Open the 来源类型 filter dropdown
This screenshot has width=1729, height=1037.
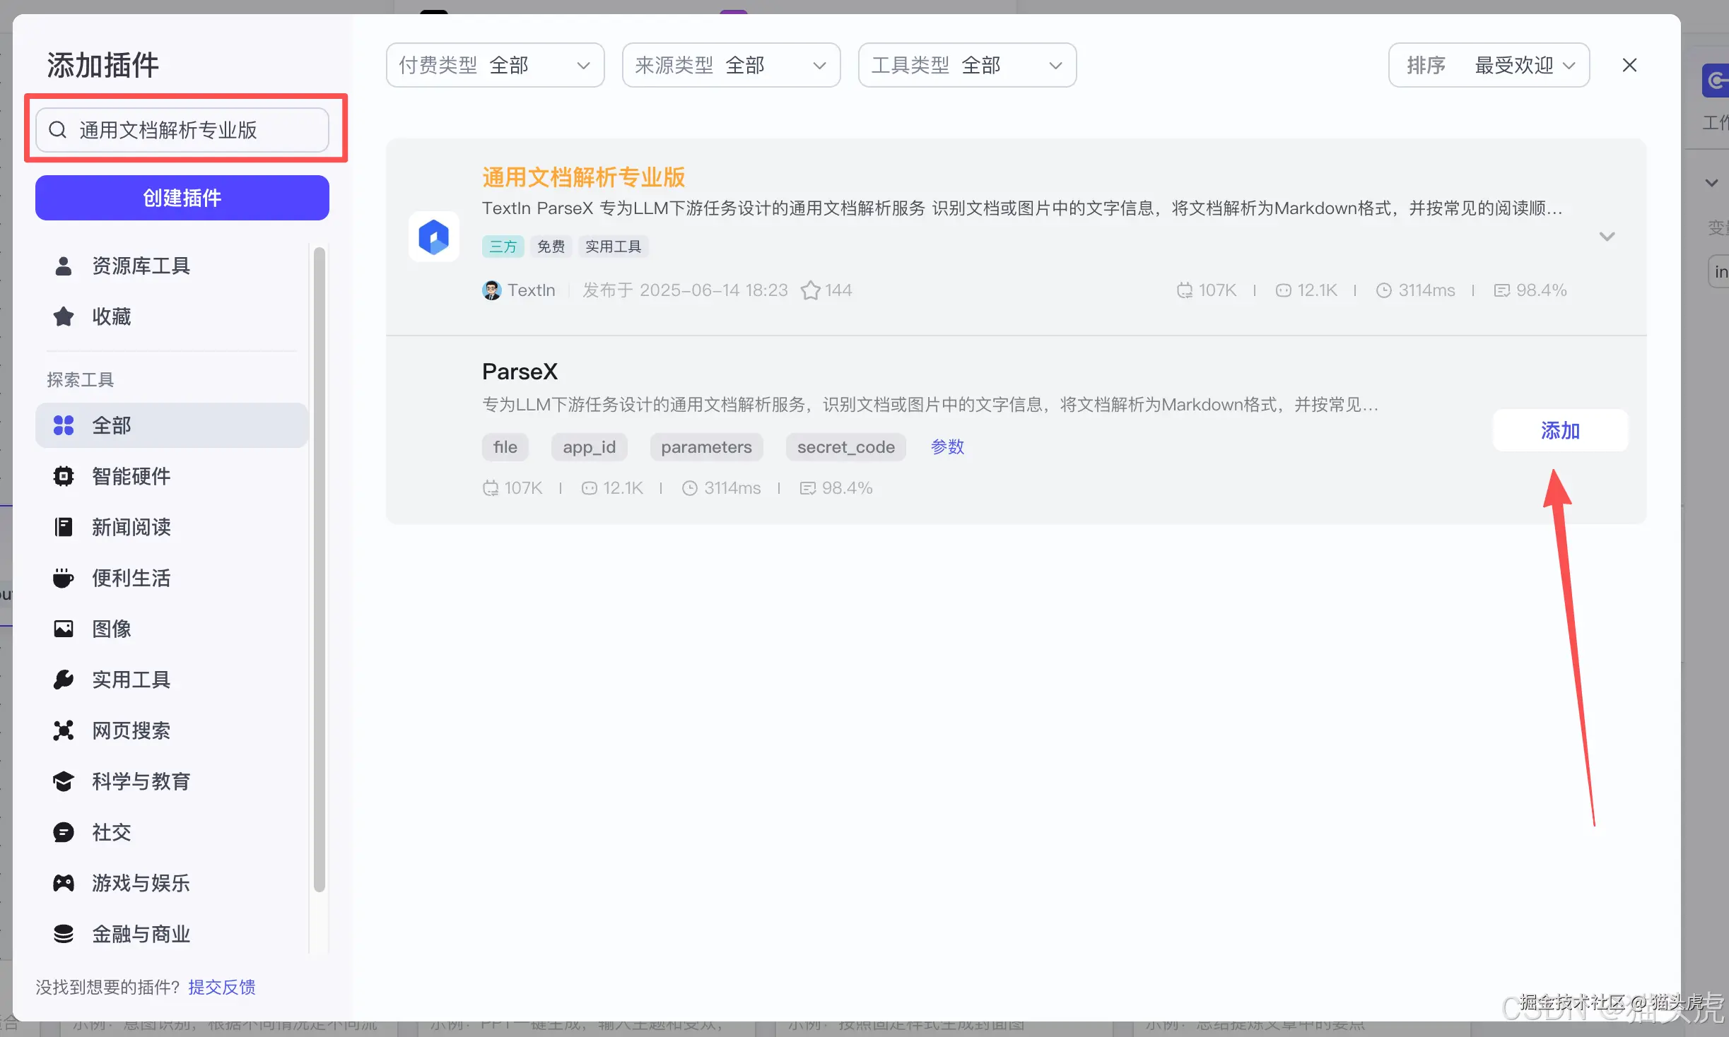tap(730, 65)
